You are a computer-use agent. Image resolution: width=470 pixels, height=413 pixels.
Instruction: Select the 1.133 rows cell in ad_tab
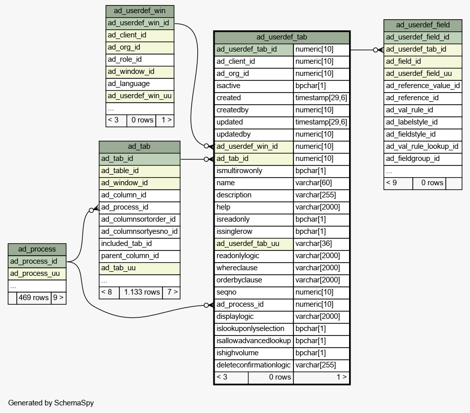coord(141,292)
